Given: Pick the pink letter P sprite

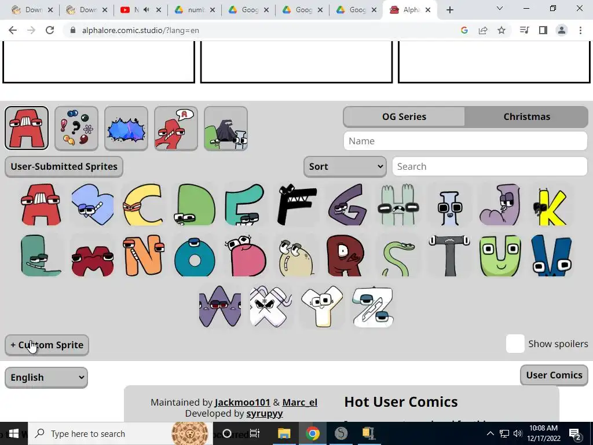Looking at the screenshot, I should [x=245, y=256].
